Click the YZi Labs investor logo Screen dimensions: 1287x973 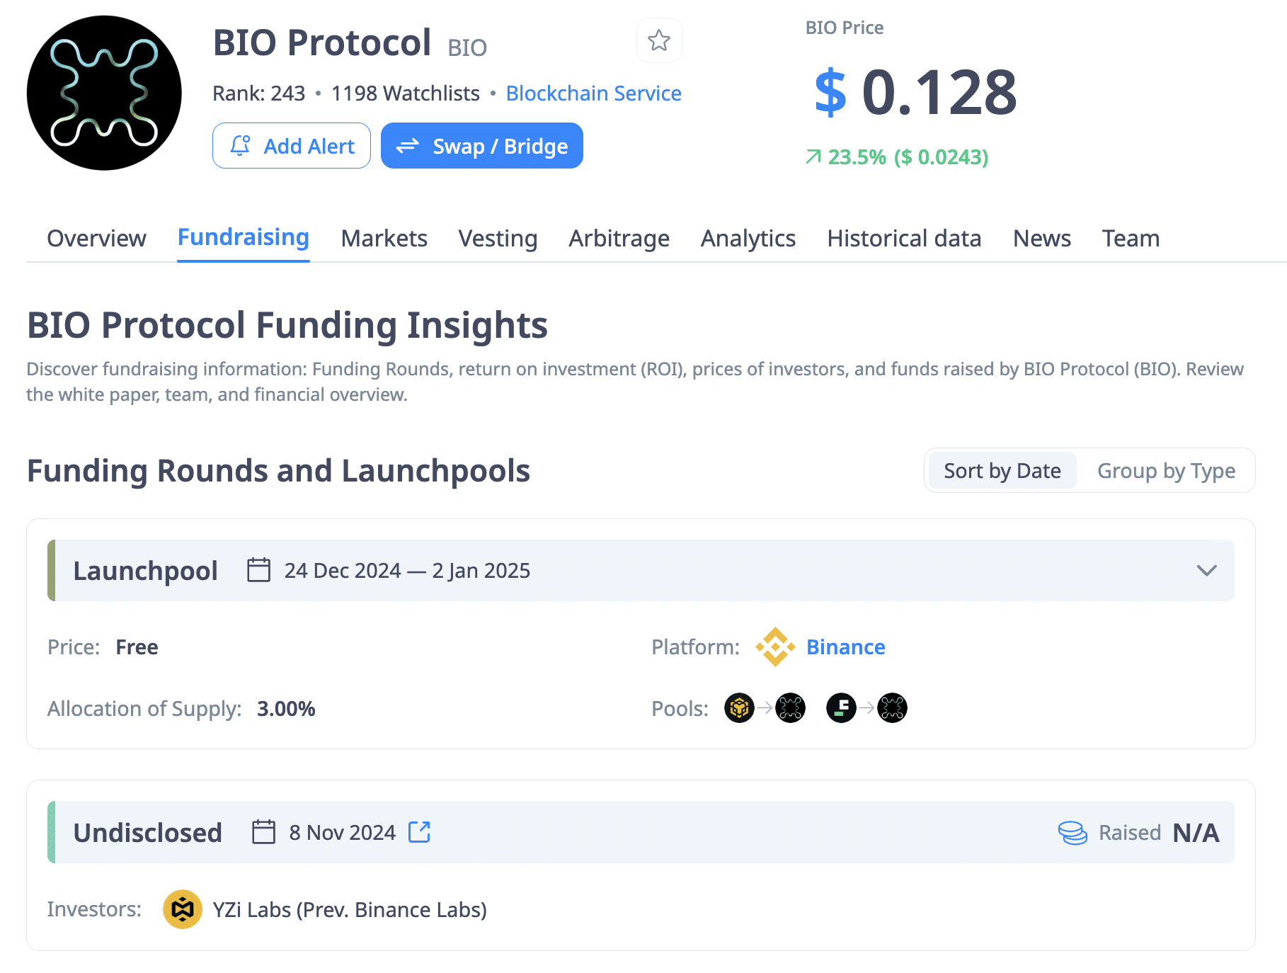point(182,909)
